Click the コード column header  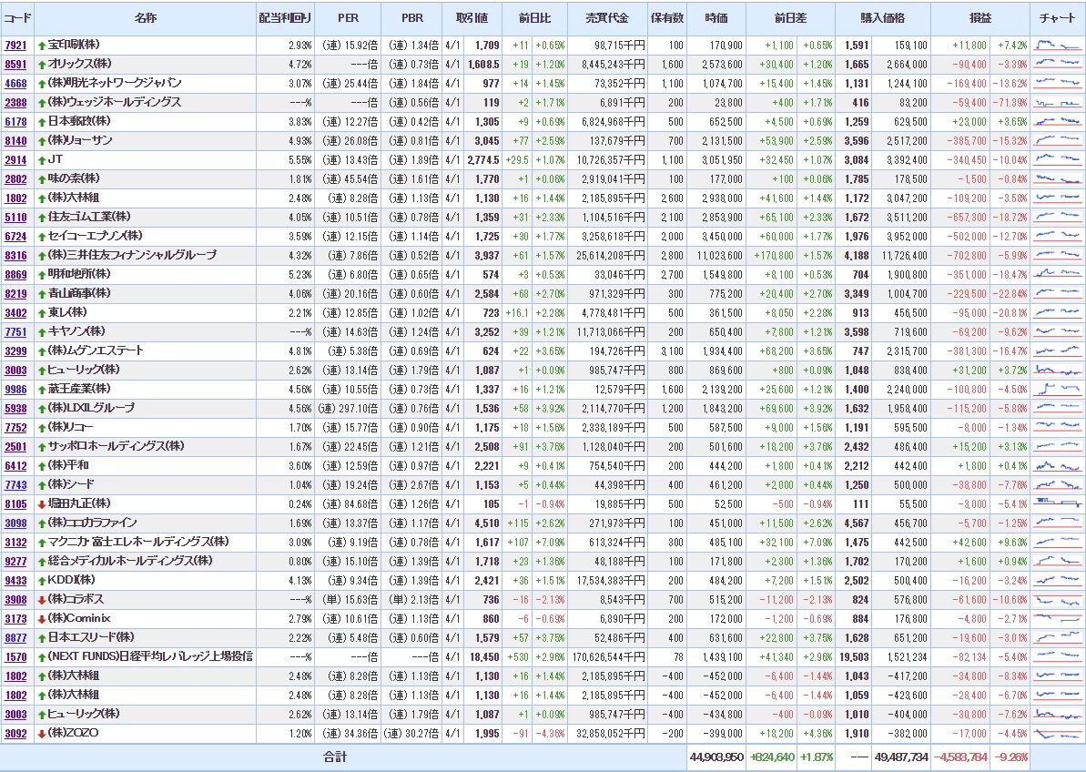tap(17, 17)
